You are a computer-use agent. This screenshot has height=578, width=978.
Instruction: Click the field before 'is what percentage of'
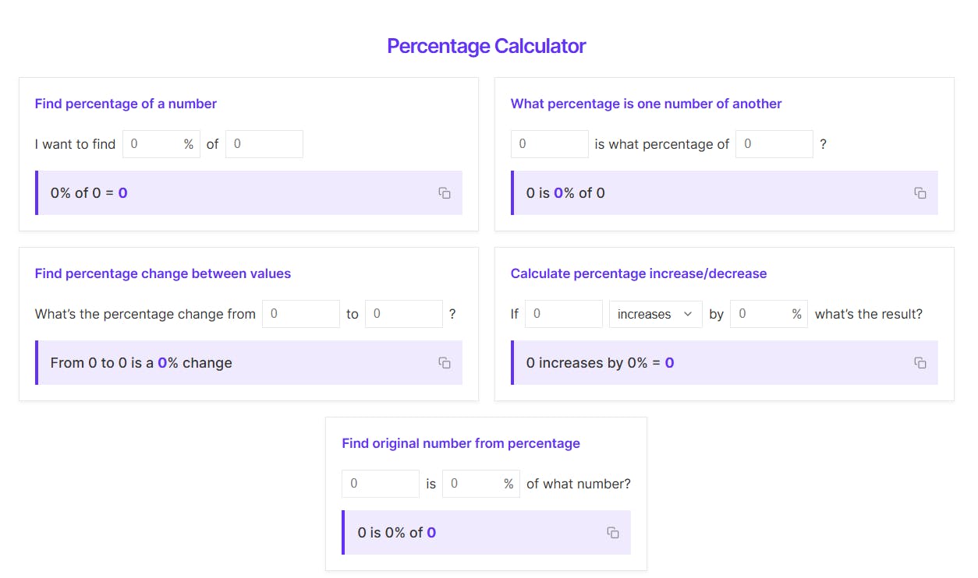pyautogui.click(x=550, y=144)
